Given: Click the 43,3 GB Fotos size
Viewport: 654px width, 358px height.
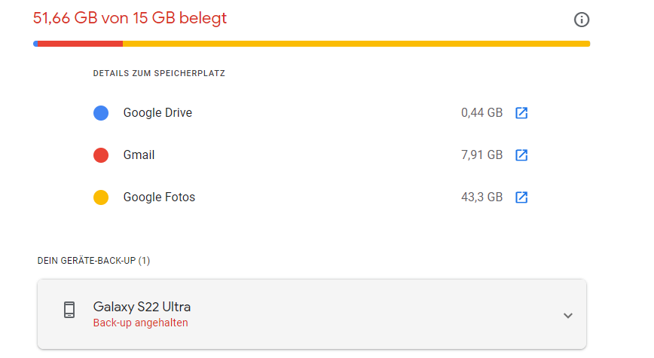Looking at the screenshot, I should point(481,197).
